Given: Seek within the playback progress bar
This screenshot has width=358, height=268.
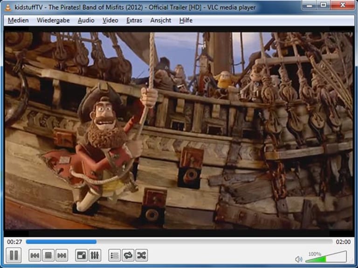Looking at the screenshot, I should (x=179, y=242).
